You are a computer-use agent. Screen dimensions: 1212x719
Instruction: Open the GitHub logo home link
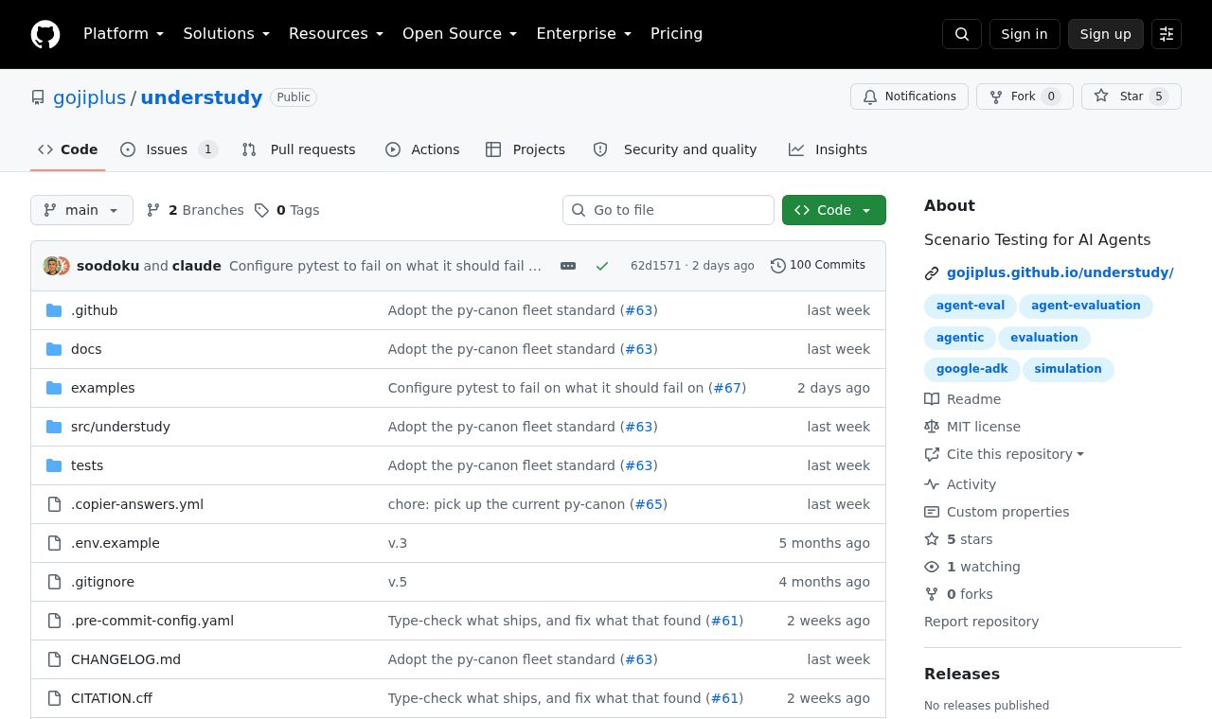(45, 34)
